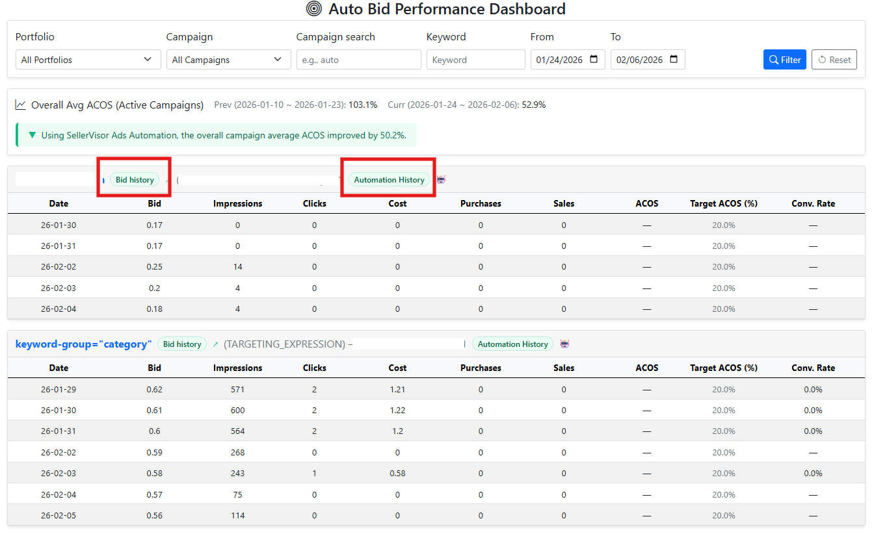This screenshot has height=534, width=874.
Task: Open Bid history for keyword-group category
Action: (181, 344)
